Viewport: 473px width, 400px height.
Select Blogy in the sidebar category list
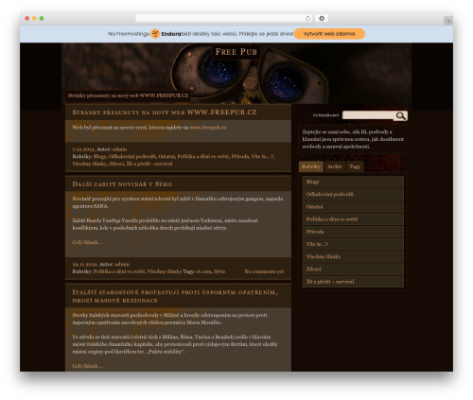353,182
